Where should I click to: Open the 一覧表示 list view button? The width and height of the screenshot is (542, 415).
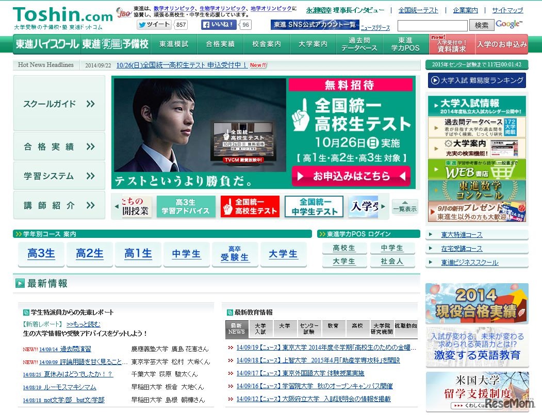coord(405,206)
